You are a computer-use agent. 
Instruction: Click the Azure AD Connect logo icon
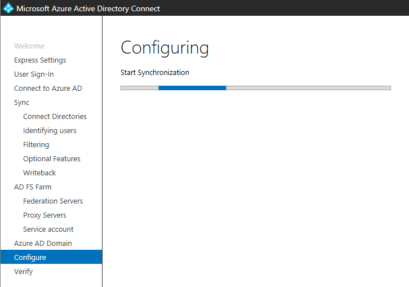point(8,8)
